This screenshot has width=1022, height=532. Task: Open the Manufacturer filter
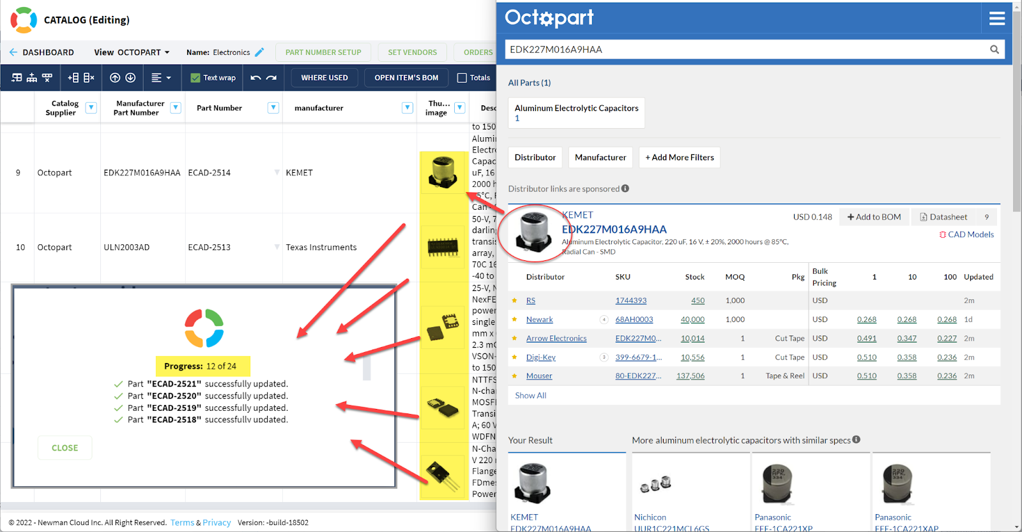(600, 158)
